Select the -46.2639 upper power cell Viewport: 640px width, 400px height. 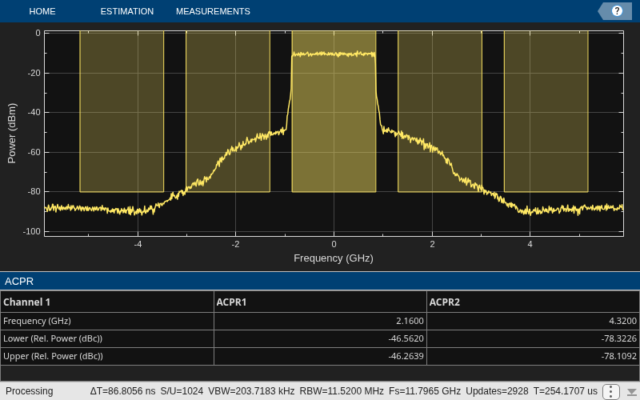coord(320,356)
